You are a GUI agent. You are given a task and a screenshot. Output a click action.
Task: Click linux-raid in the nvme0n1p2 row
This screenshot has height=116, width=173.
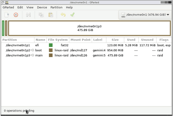(61, 50)
